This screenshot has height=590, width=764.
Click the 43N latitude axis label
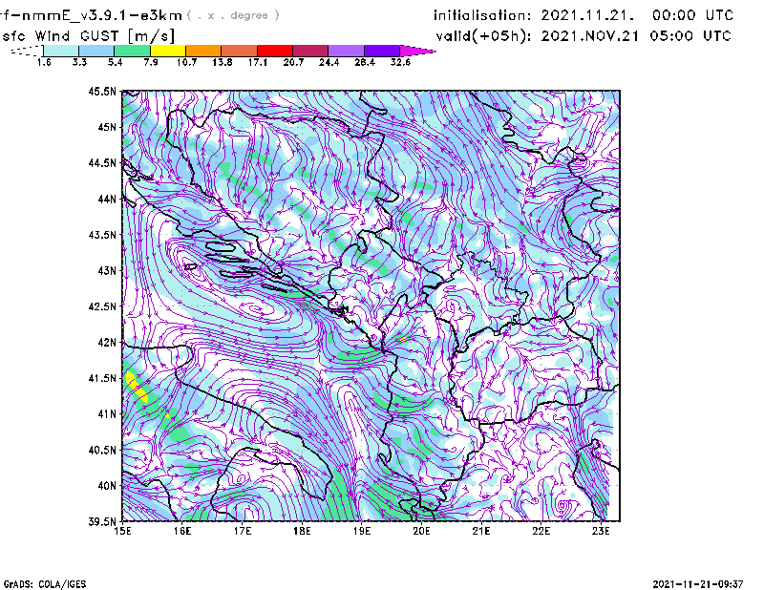point(107,270)
